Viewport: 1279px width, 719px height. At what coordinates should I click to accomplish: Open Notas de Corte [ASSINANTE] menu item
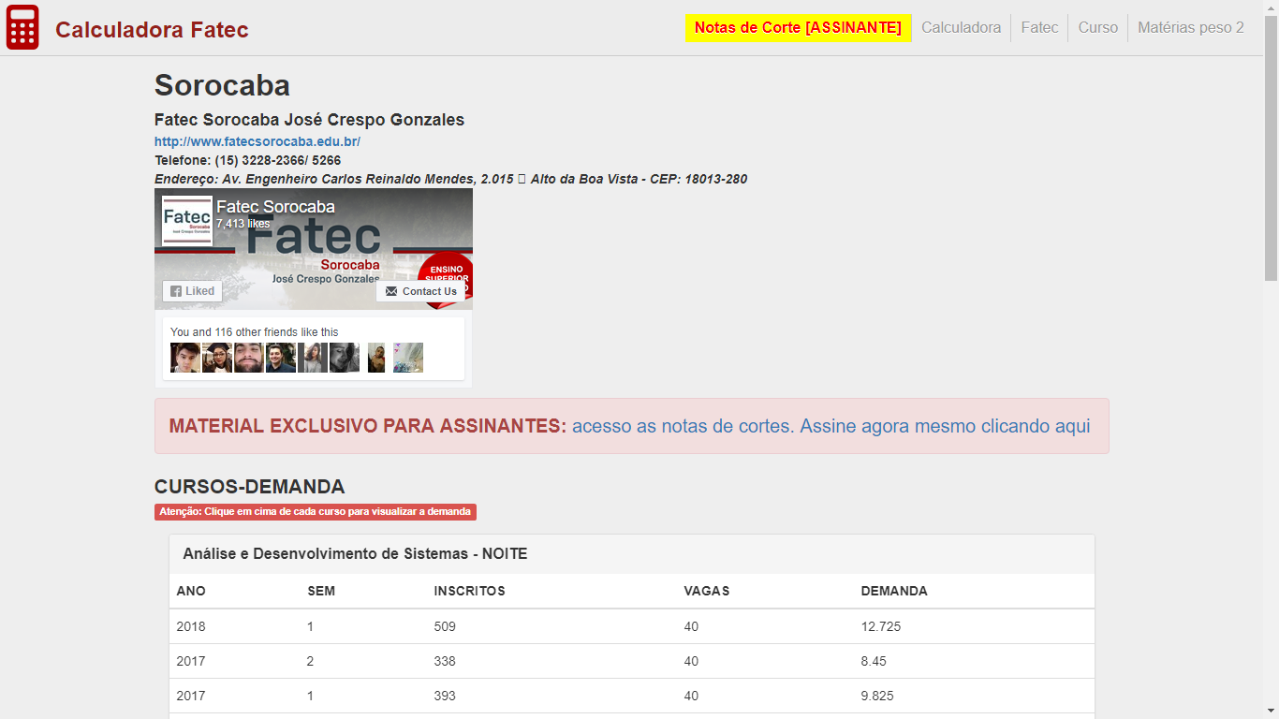click(798, 28)
